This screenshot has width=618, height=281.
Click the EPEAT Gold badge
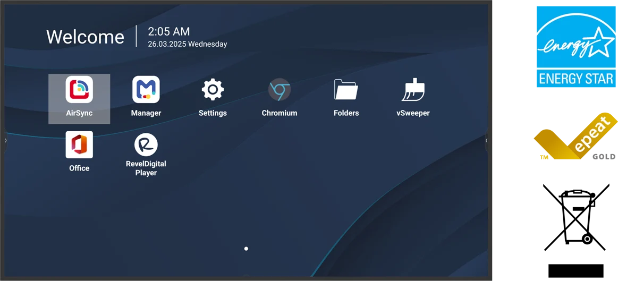[x=576, y=137]
